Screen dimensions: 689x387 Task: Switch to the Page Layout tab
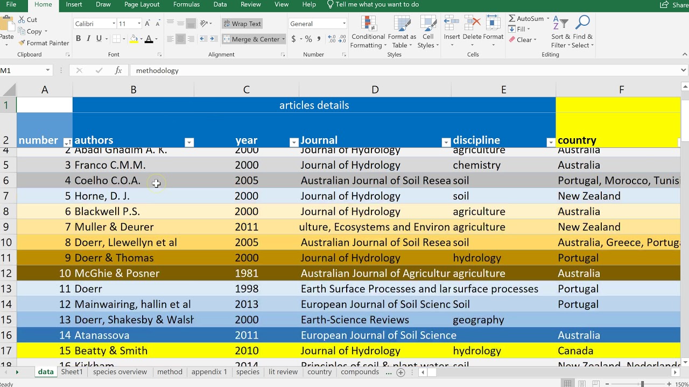(x=142, y=4)
